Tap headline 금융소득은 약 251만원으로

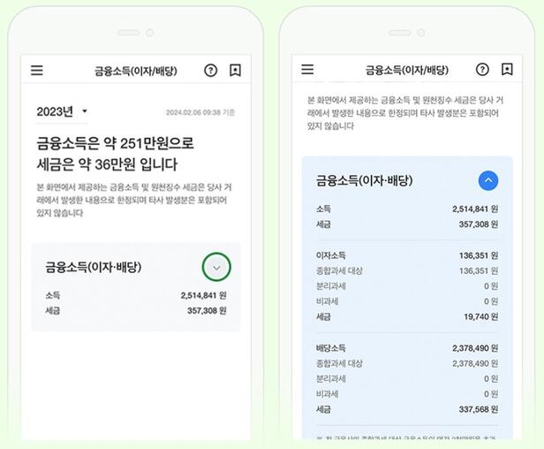tap(115, 143)
